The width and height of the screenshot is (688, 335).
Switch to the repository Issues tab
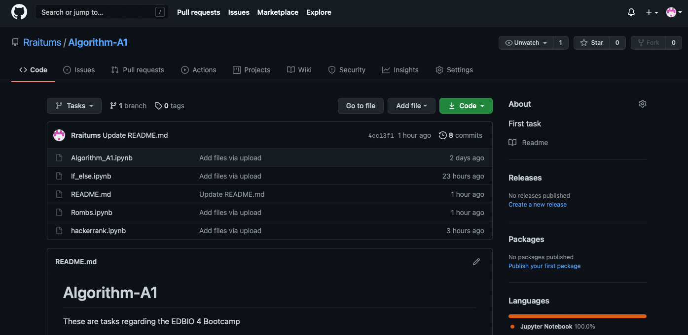click(79, 70)
